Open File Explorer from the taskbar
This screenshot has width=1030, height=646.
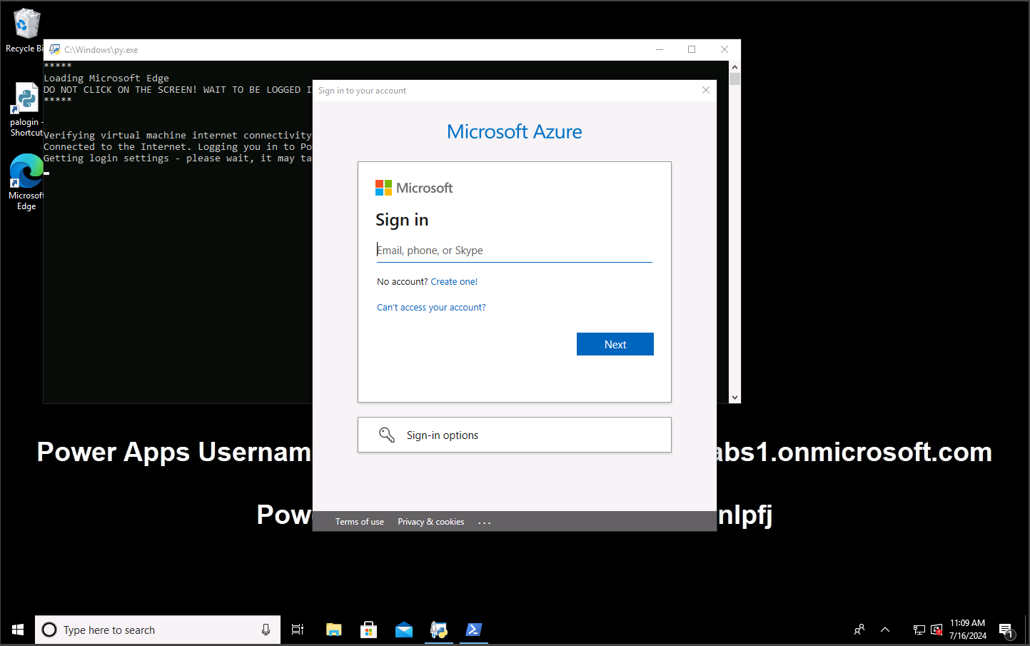(333, 630)
